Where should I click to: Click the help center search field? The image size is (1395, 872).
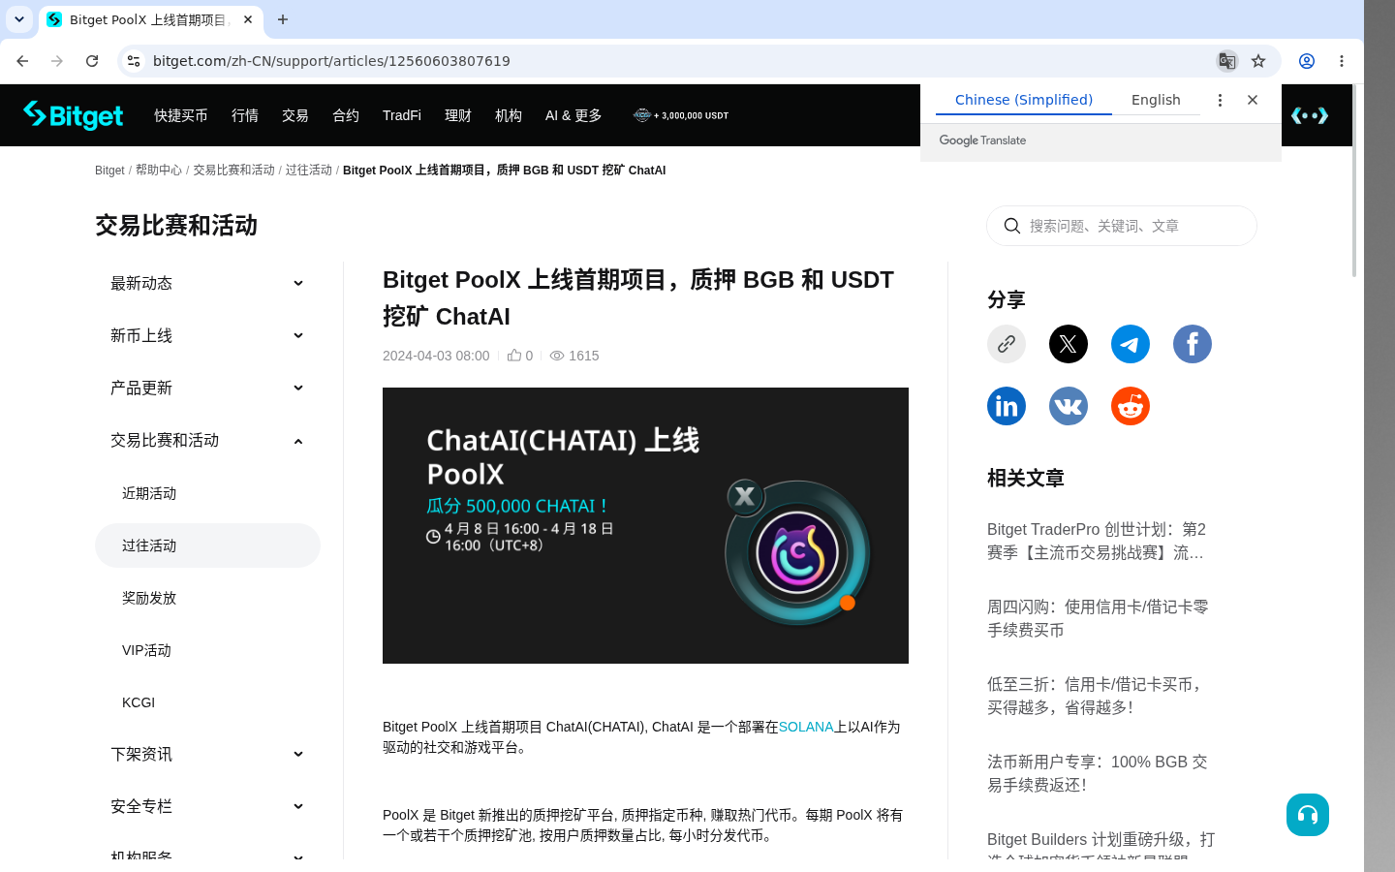[x=1122, y=226]
